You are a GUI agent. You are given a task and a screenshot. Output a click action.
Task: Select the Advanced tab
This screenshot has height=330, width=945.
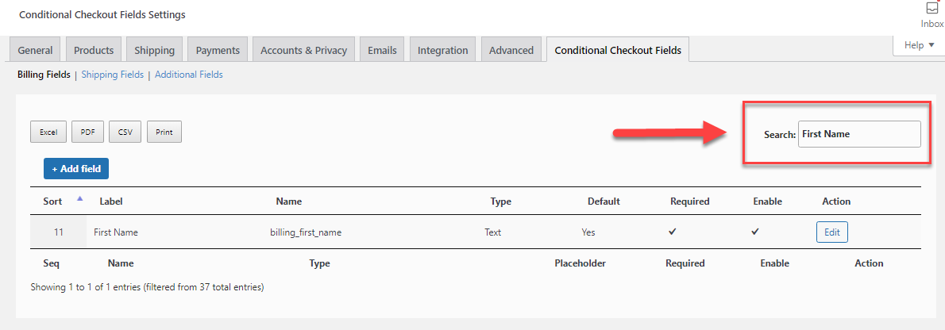pos(511,50)
